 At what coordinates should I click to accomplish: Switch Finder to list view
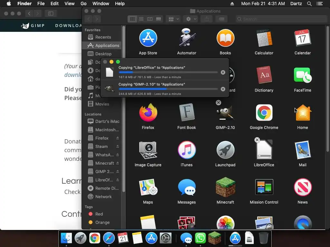tap(141, 19)
